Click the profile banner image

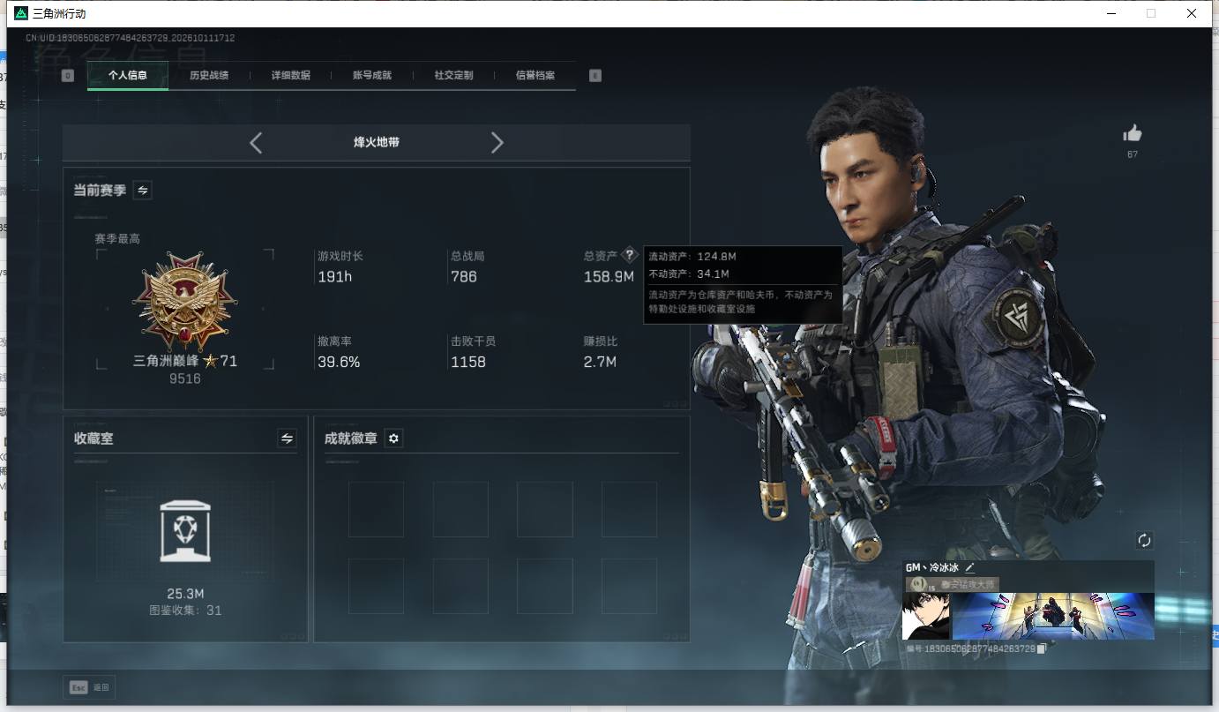(x=1053, y=616)
